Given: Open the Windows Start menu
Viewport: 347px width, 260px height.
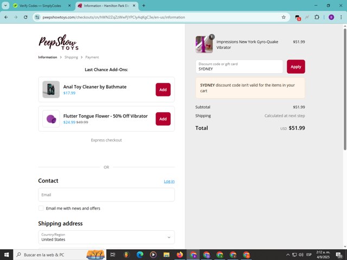Looking at the screenshot, I should 7,255.
